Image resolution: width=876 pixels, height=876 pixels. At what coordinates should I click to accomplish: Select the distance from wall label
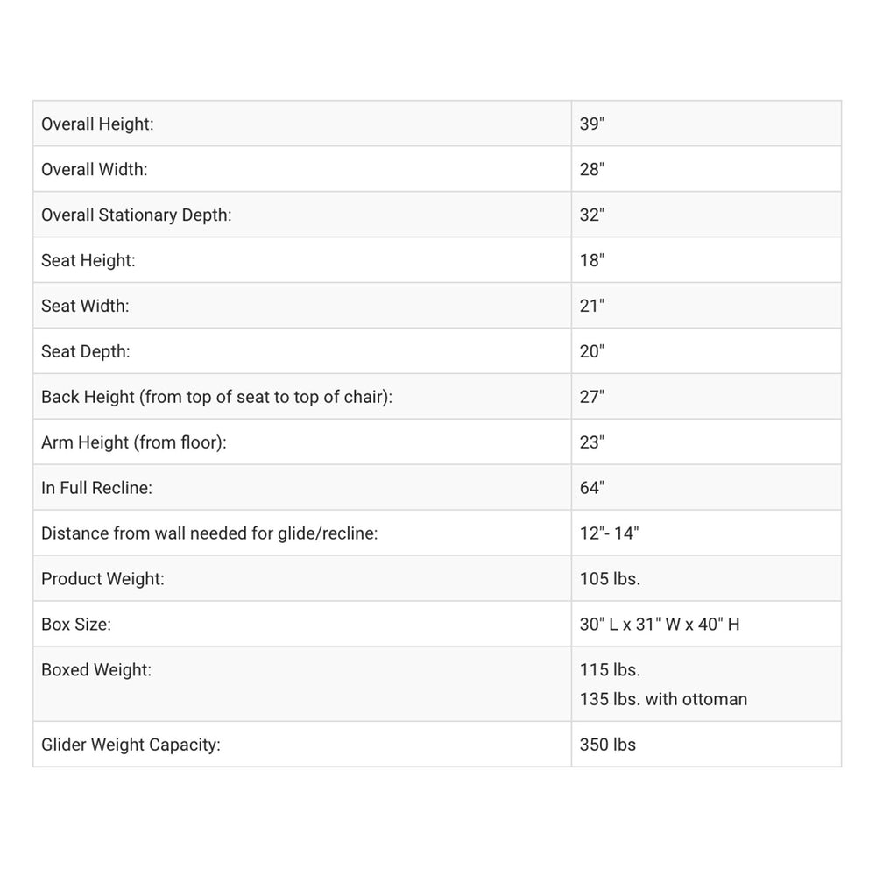209,534
